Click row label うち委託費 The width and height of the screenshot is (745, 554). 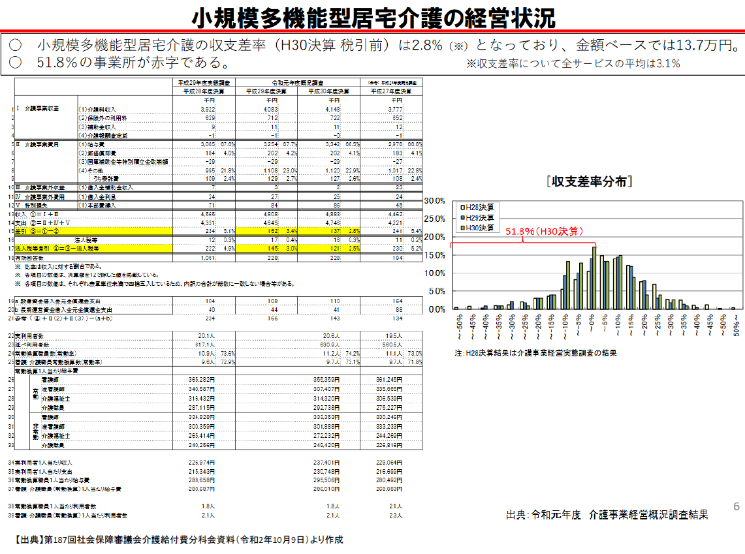[106, 179]
